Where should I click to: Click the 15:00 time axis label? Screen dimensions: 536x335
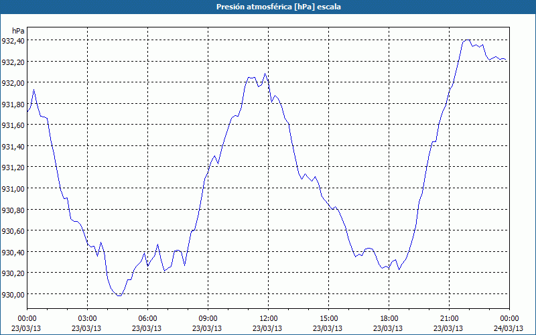coord(328,319)
